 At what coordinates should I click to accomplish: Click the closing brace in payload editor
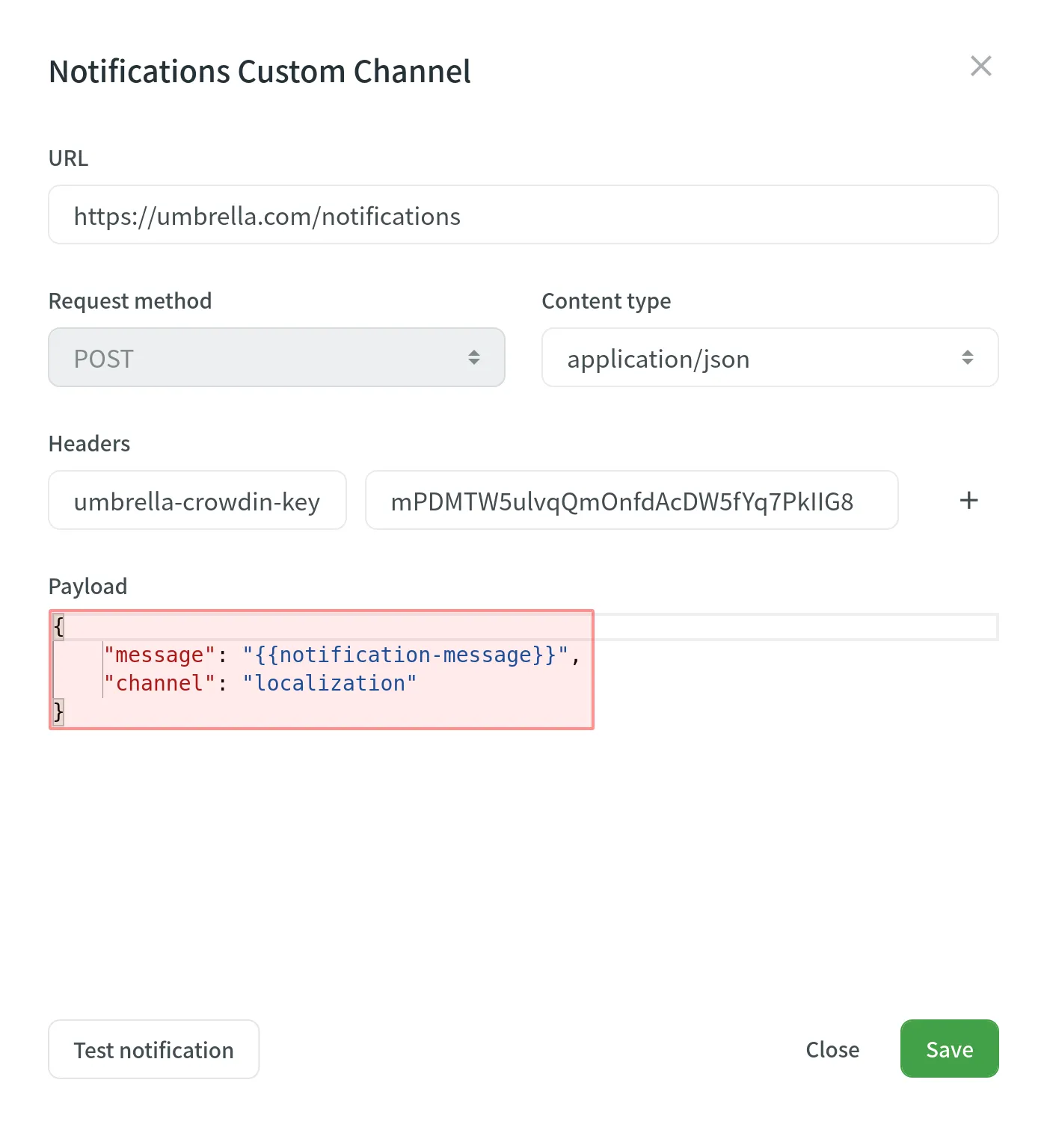(59, 711)
